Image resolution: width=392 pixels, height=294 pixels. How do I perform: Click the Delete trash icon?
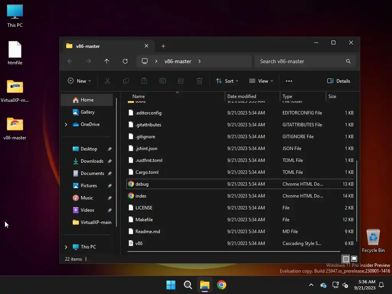click(199, 81)
